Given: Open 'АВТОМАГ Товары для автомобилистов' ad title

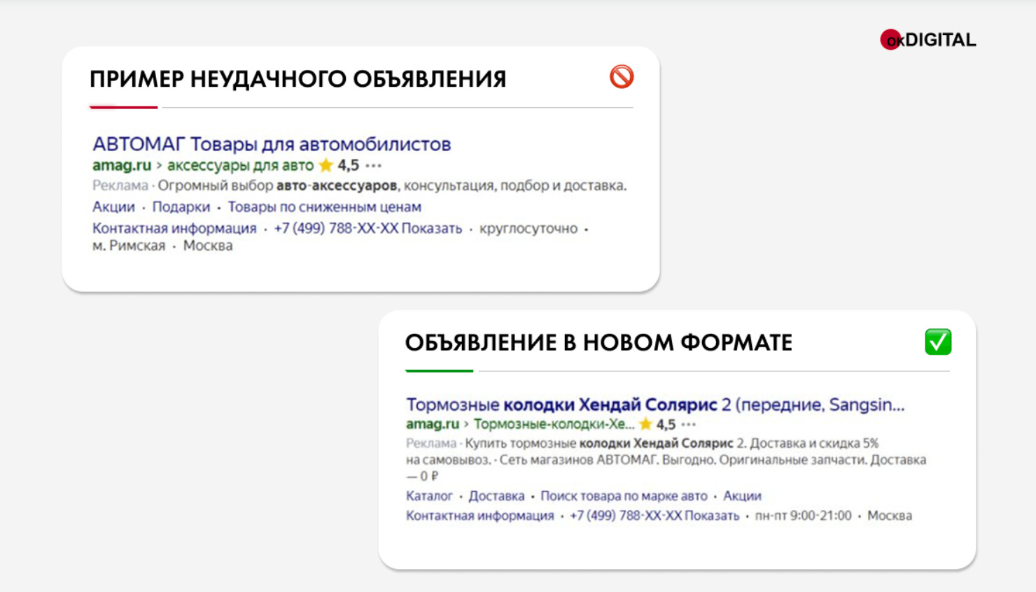Looking at the screenshot, I should (272, 144).
